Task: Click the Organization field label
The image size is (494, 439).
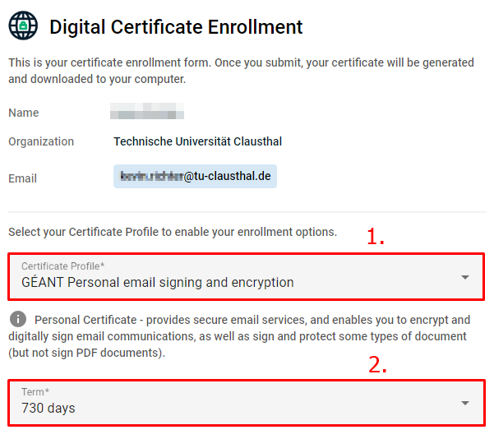Action: coord(41,141)
